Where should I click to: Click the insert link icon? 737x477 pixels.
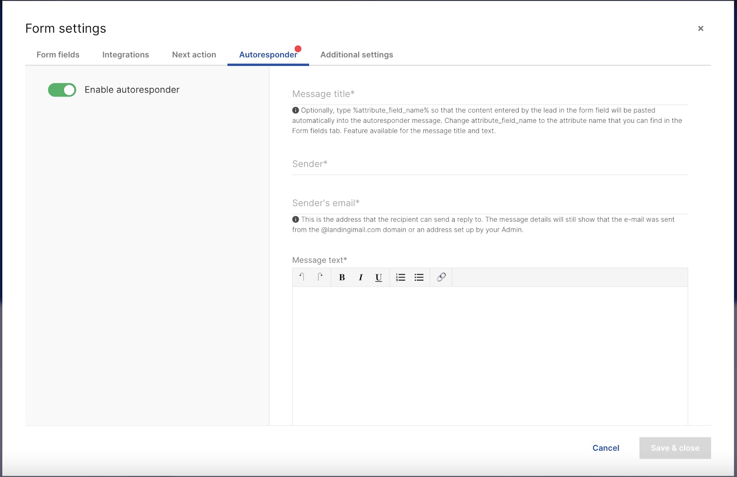[441, 277]
